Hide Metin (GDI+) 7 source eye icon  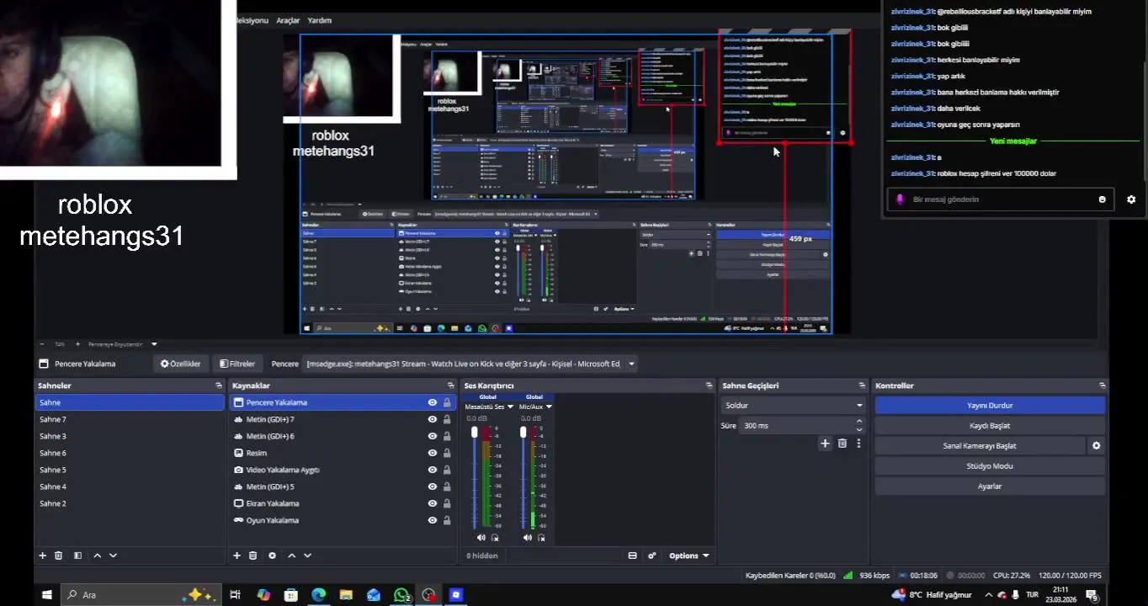(x=432, y=420)
